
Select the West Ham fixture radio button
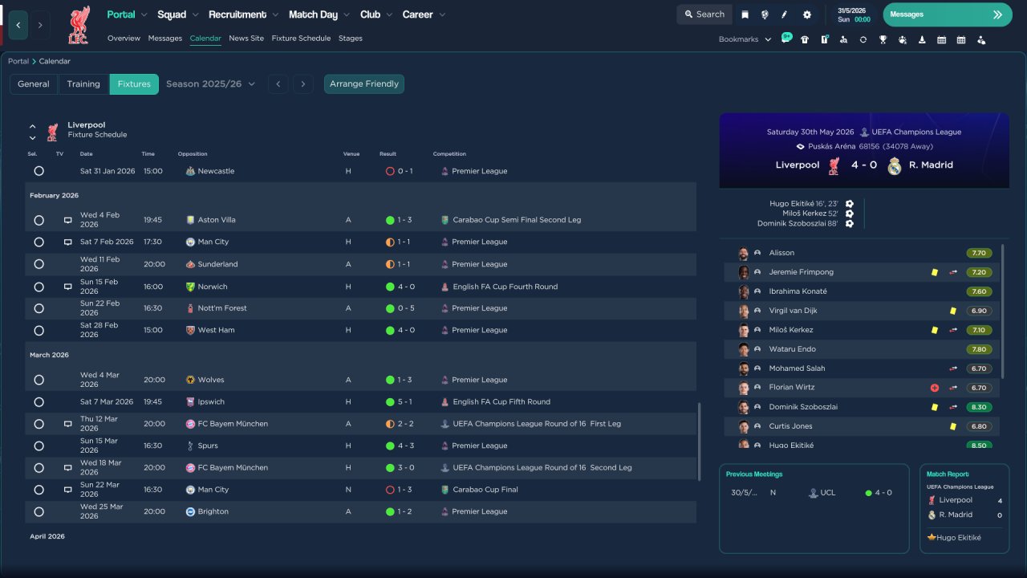(39, 330)
